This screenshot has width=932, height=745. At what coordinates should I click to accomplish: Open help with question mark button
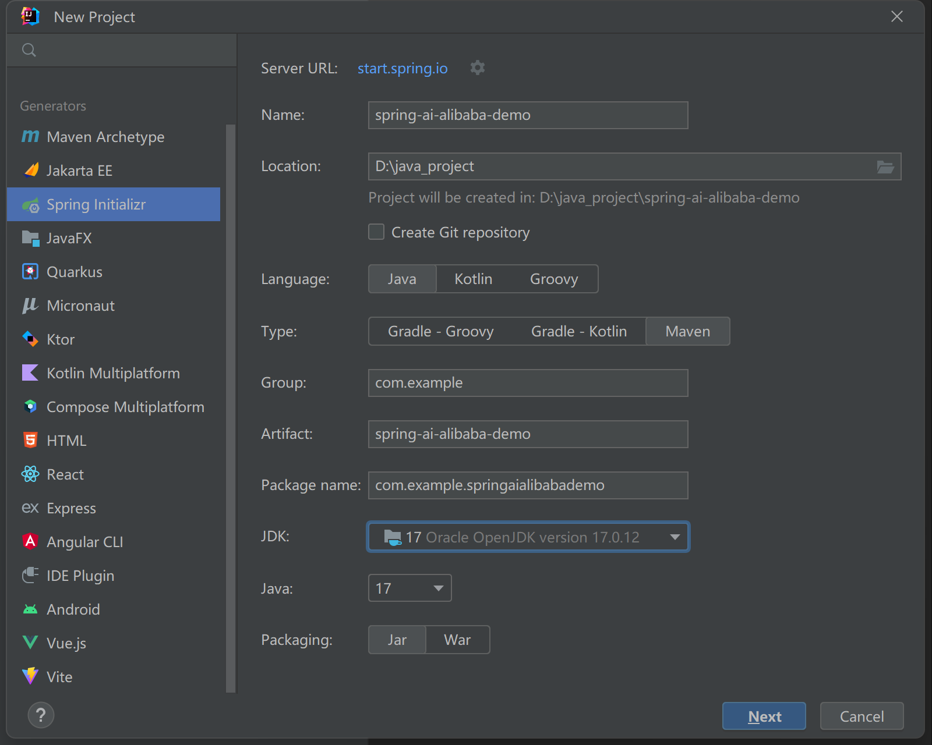click(41, 715)
